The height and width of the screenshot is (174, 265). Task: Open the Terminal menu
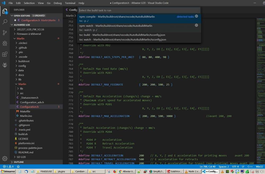click(70, 3)
